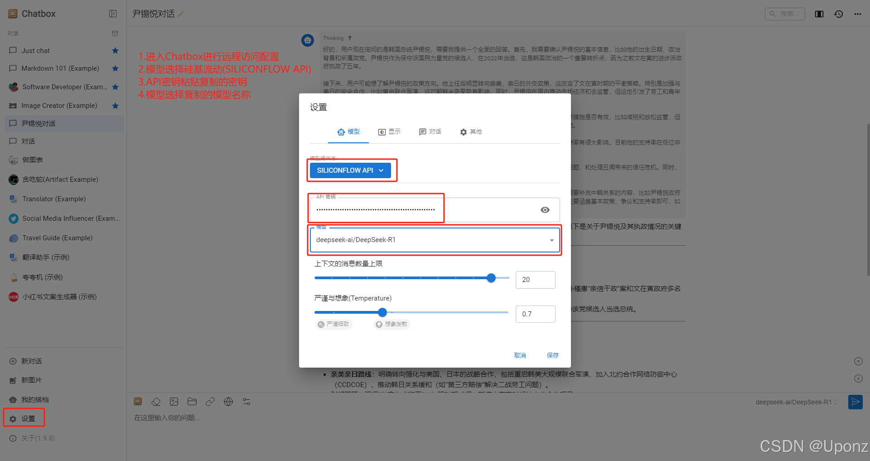Edit the 尹锡悦对话 title pencil icon
870x461 pixels.
coord(181,14)
